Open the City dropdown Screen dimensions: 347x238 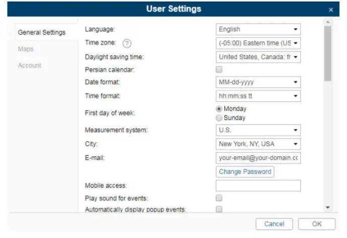pos(258,144)
